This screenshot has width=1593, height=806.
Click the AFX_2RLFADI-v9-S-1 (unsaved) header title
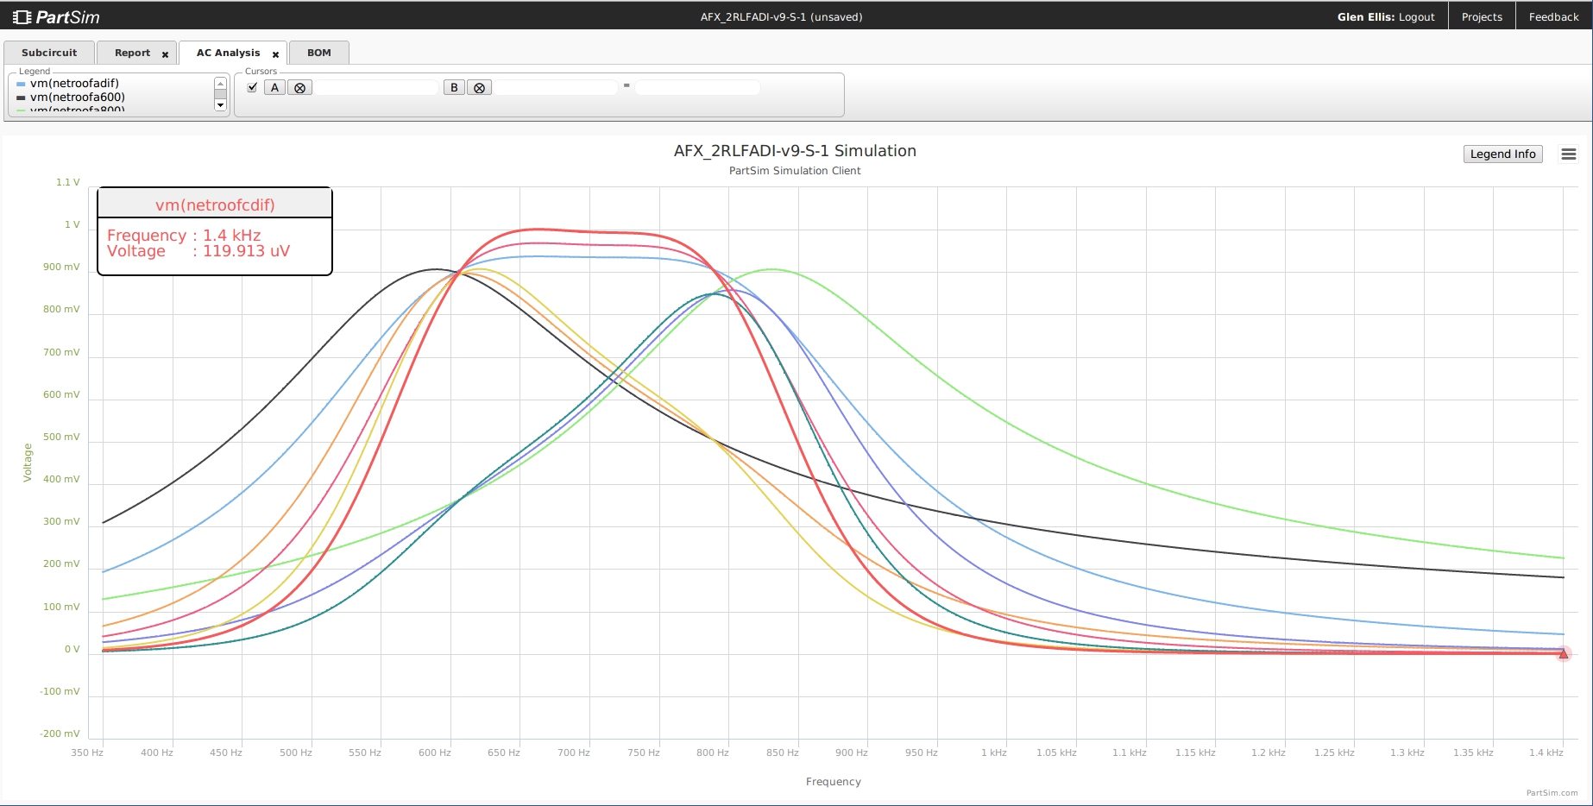[781, 16]
